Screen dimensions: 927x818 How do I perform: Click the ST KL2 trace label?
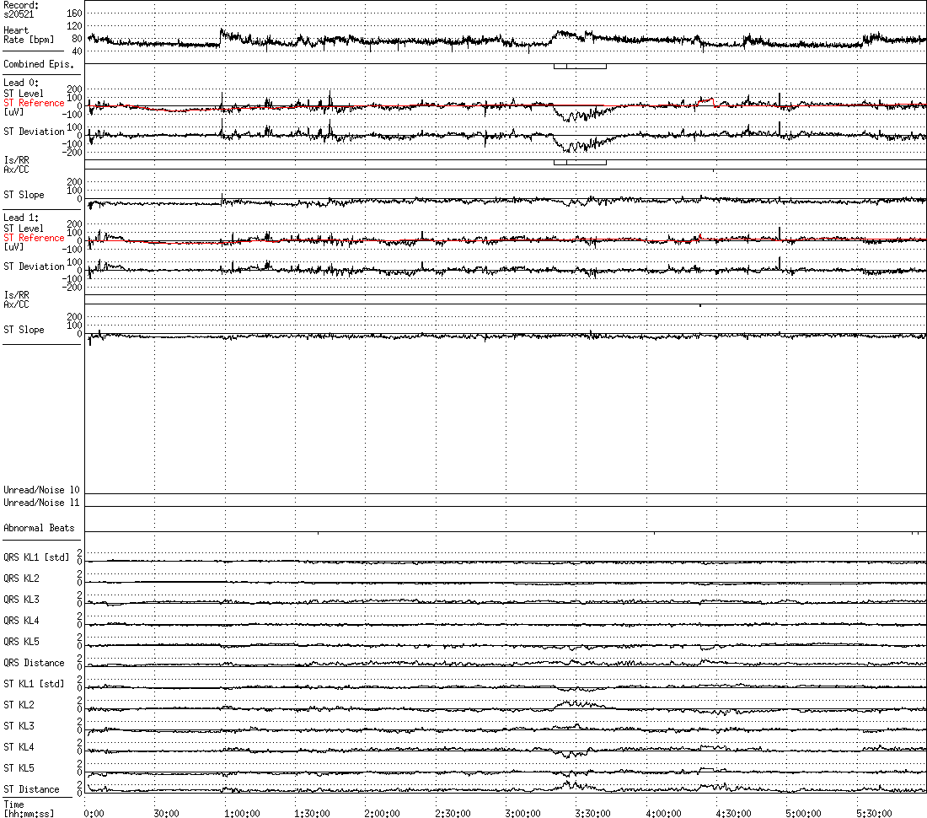(x=19, y=705)
